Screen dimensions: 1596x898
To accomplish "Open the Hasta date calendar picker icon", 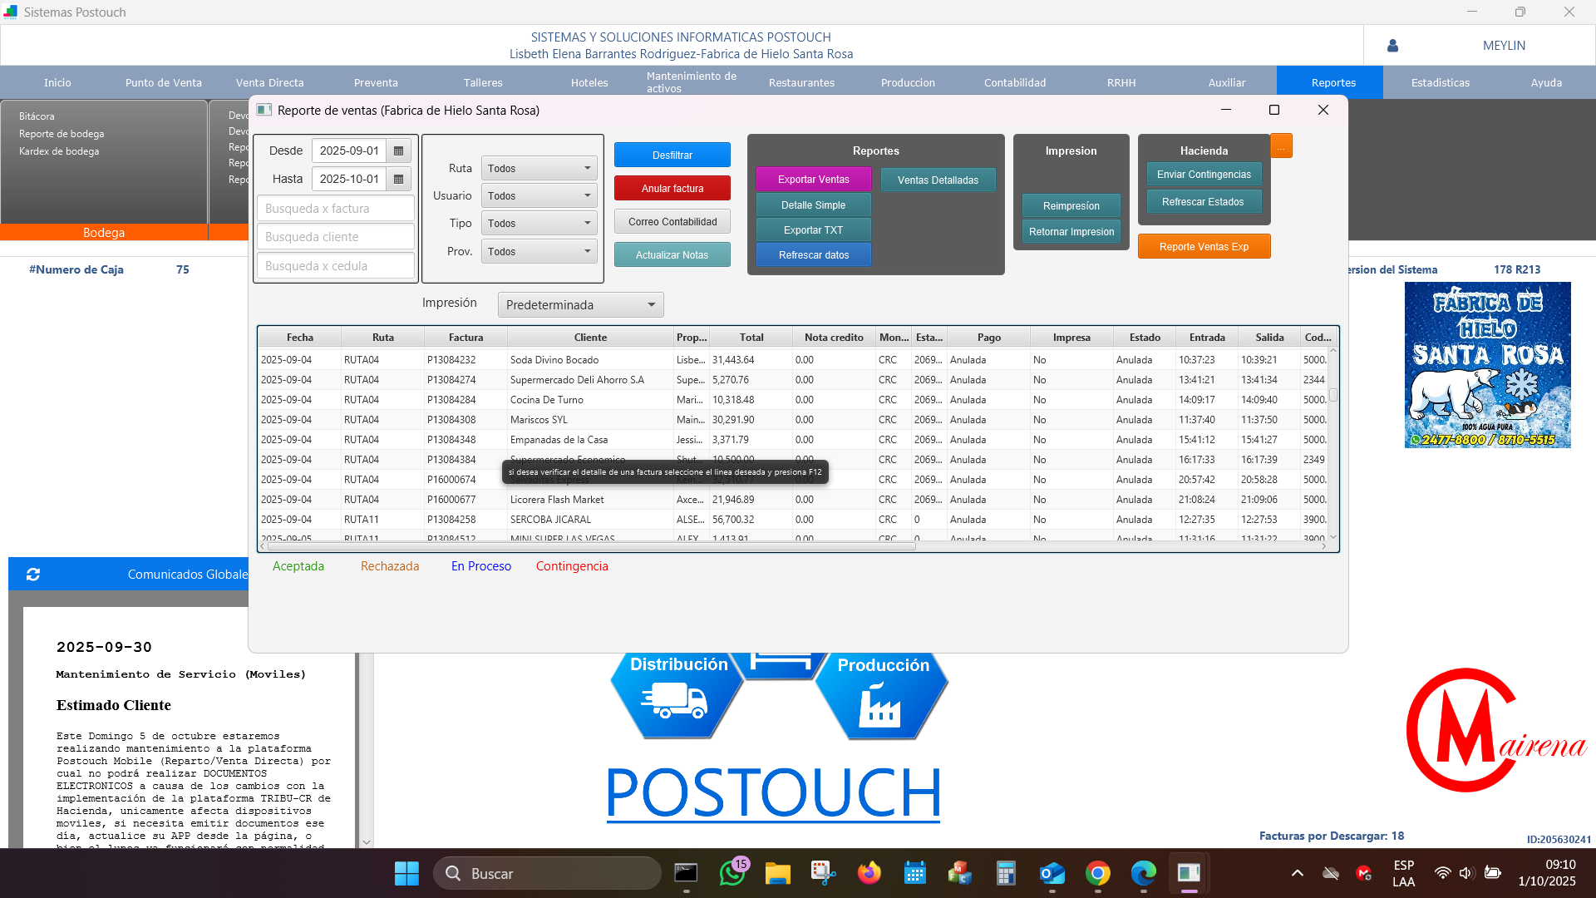I will click(398, 179).
